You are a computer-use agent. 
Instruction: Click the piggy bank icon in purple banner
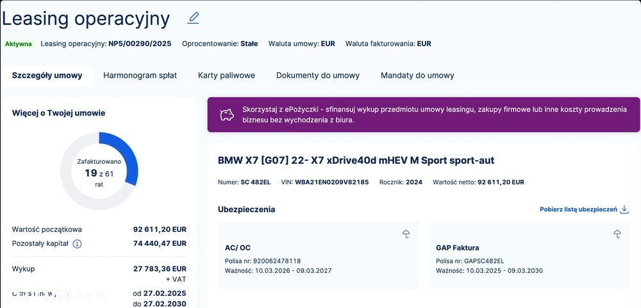pyautogui.click(x=227, y=115)
